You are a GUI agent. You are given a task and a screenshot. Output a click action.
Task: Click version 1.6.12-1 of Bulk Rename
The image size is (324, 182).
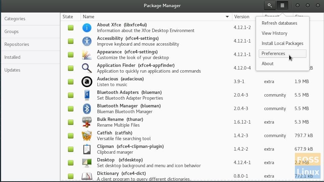click(242, 122)
